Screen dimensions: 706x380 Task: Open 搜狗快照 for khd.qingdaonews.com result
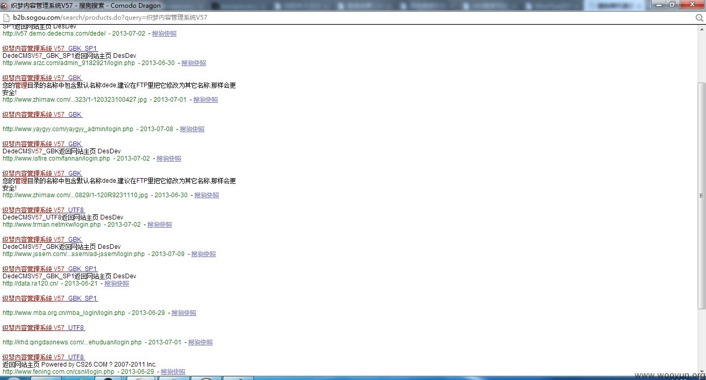click(x=201, y=342)
